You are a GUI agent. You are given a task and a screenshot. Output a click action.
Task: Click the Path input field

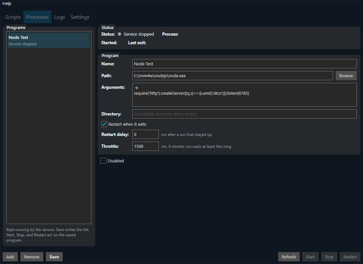point(232,76)
